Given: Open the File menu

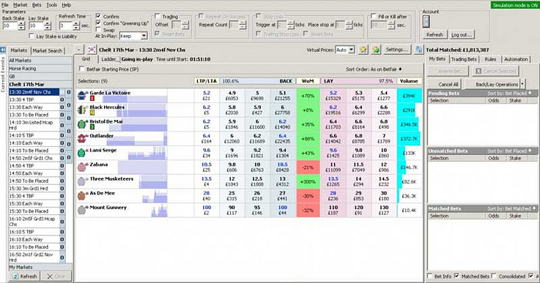Looking at the screenshot, I should [x=5, y=5].
